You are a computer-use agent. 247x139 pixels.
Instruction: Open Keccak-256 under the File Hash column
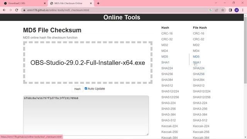click(201, 132)
